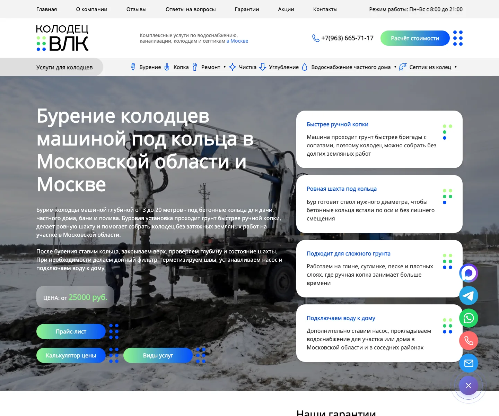Open the chat messenger widget icon

point(469,273)
